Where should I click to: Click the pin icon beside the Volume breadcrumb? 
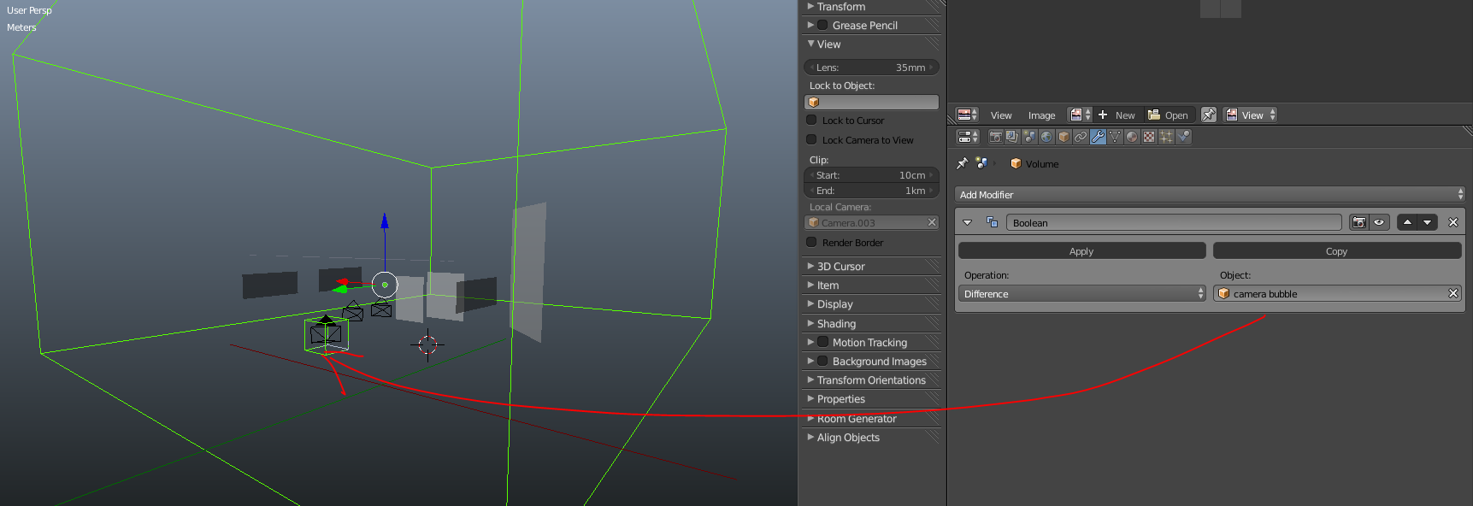click(962, 163)
